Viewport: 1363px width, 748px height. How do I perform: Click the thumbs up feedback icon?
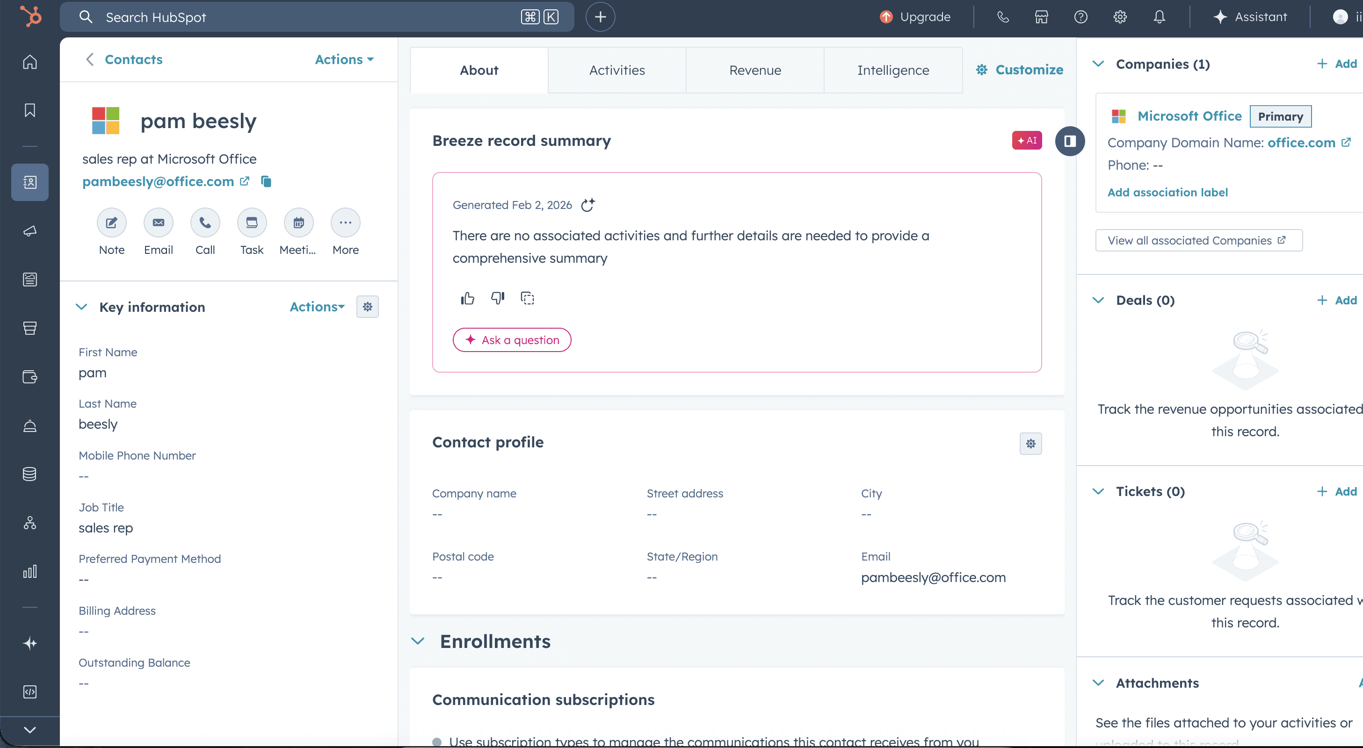tap(467, 298)
